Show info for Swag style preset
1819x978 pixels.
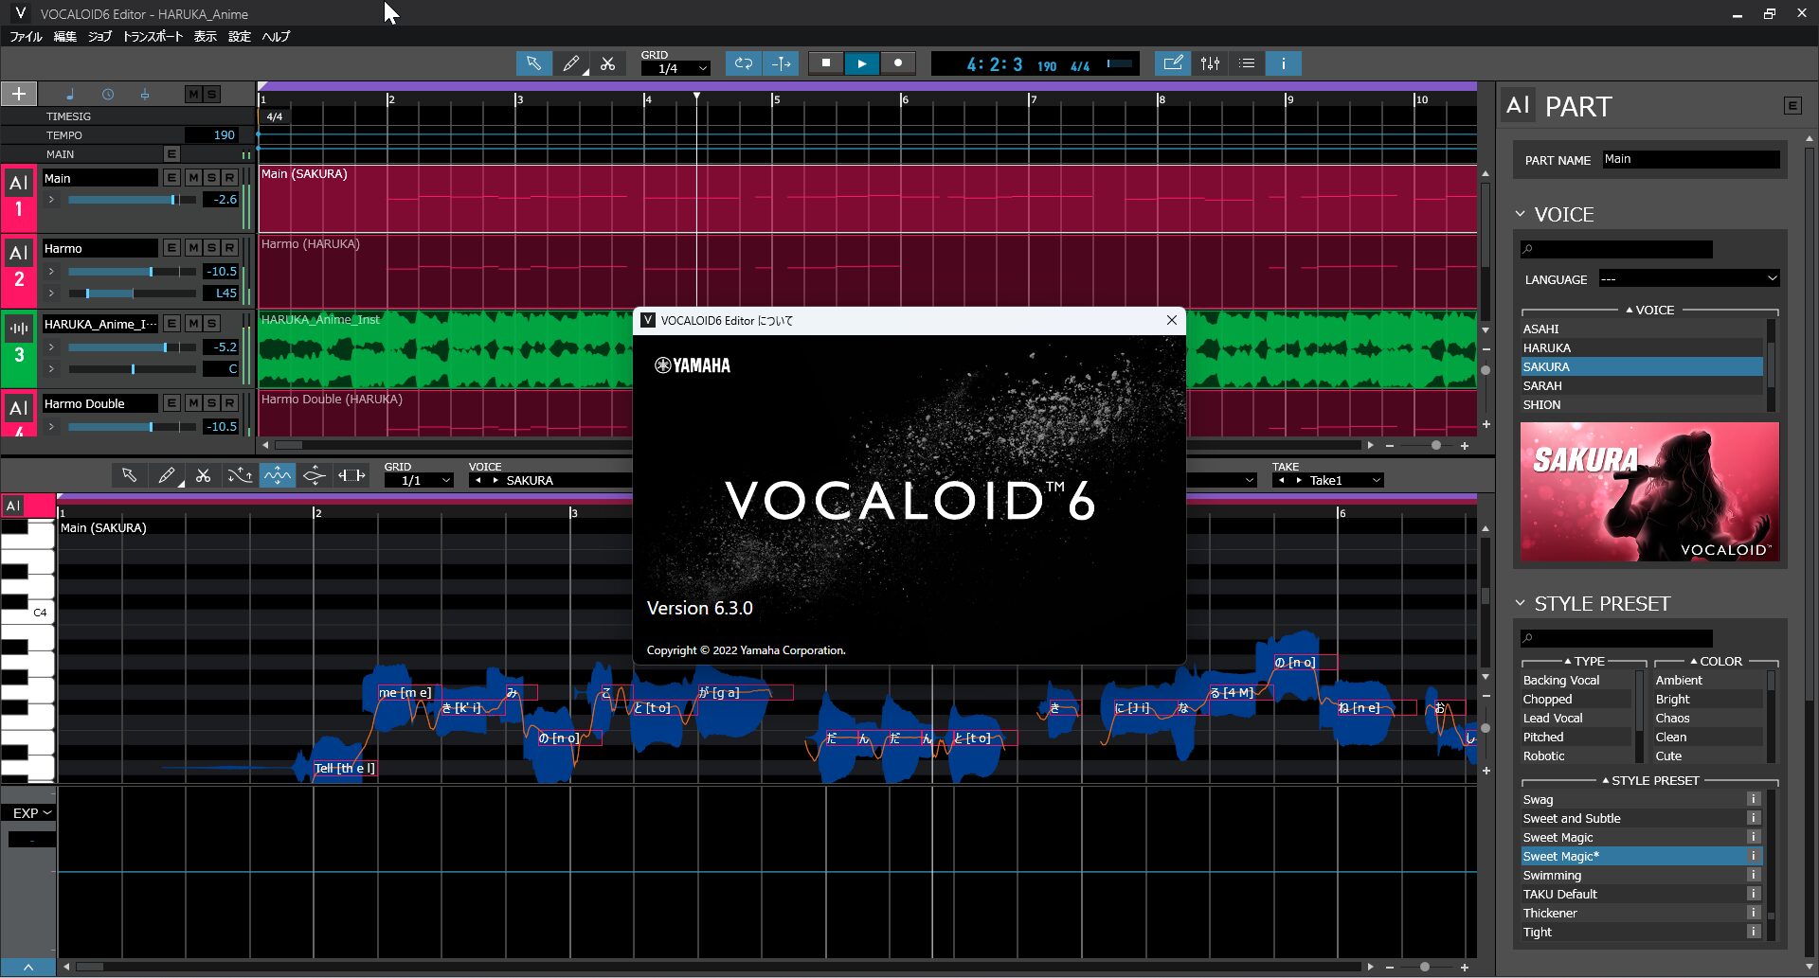pos(1754,799)
